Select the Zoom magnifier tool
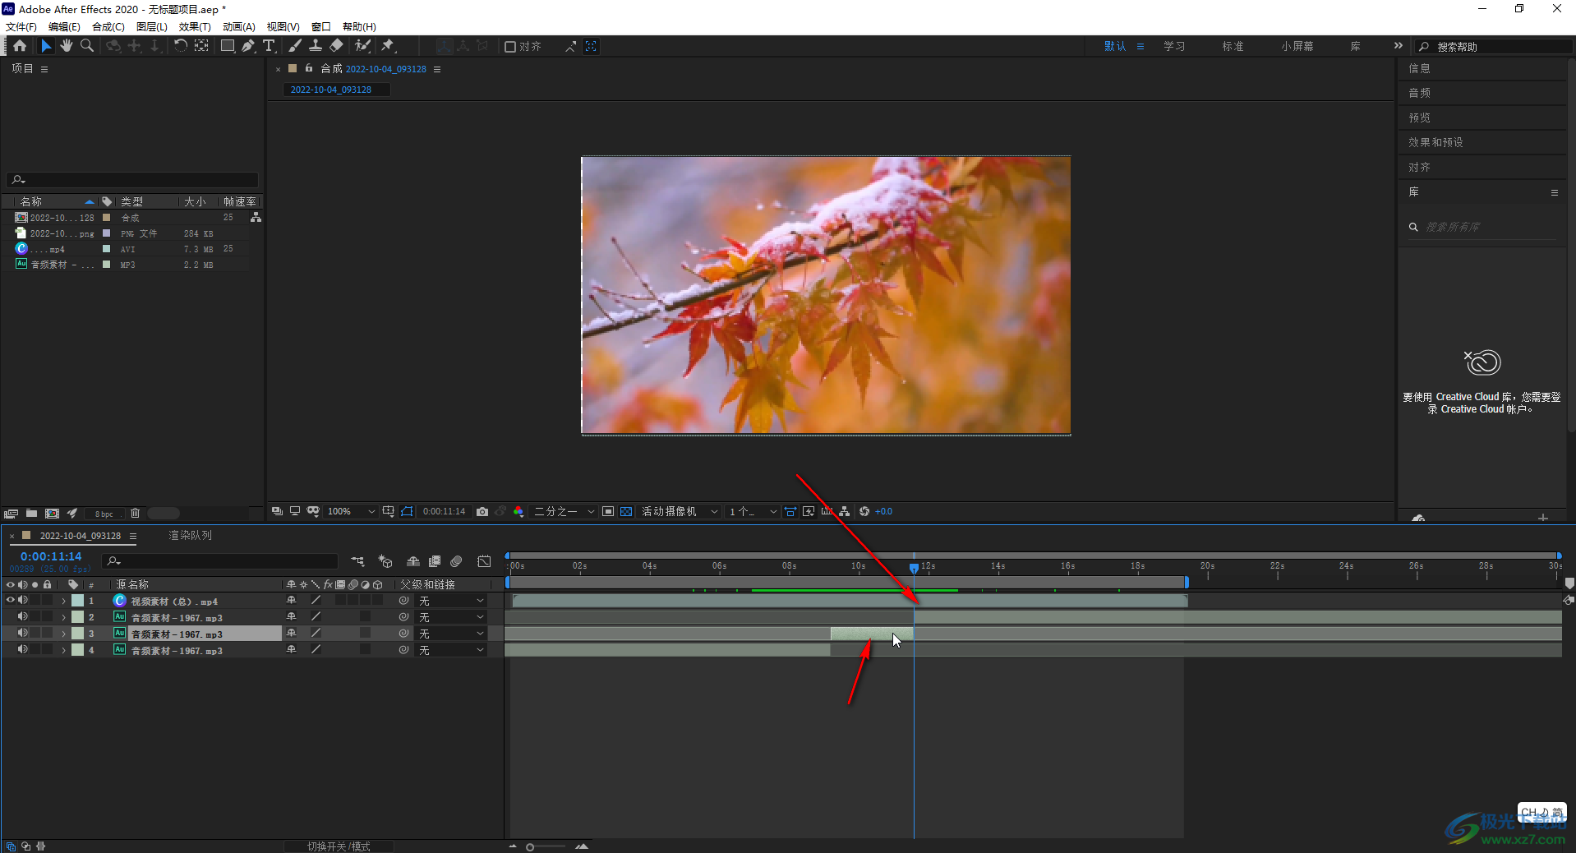Screen dimensions: 1576x853 (x=87, y=46)
